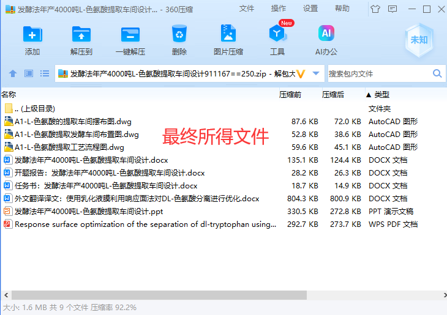Select the 开题报告 docx file name
The image size is (447, 315).
pos(110,173)
